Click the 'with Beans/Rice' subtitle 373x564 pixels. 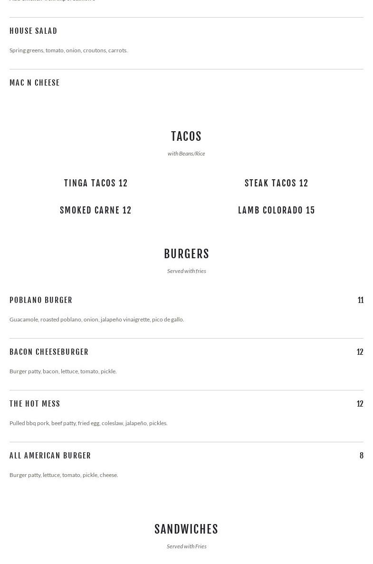click(x=186, y=154)
